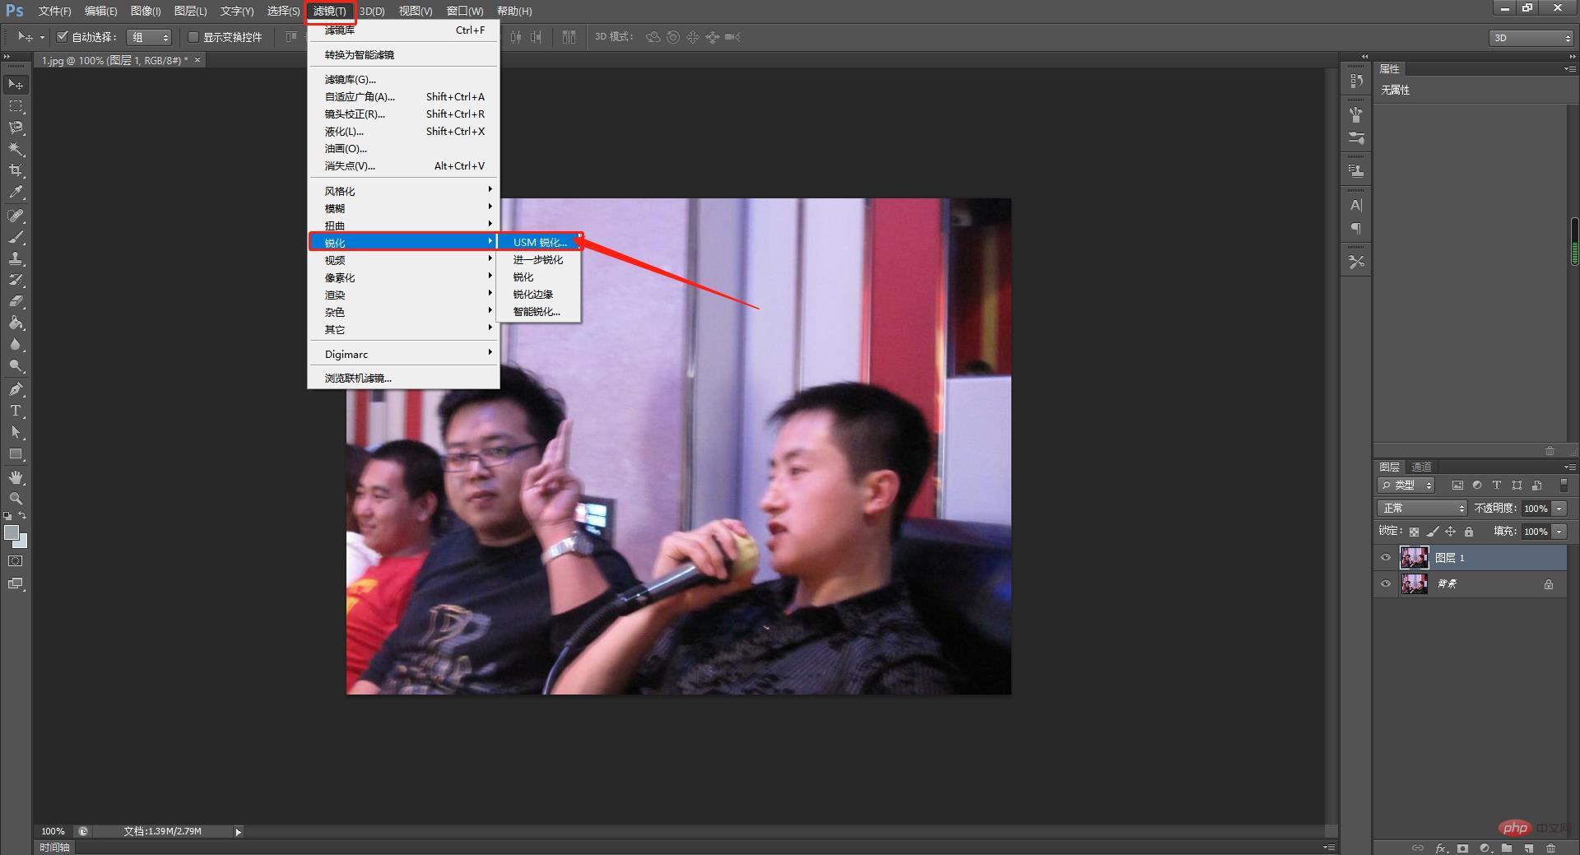The image size is (1580, 855).
Task: Open the History panel icon in dock
Action: 1356,81
